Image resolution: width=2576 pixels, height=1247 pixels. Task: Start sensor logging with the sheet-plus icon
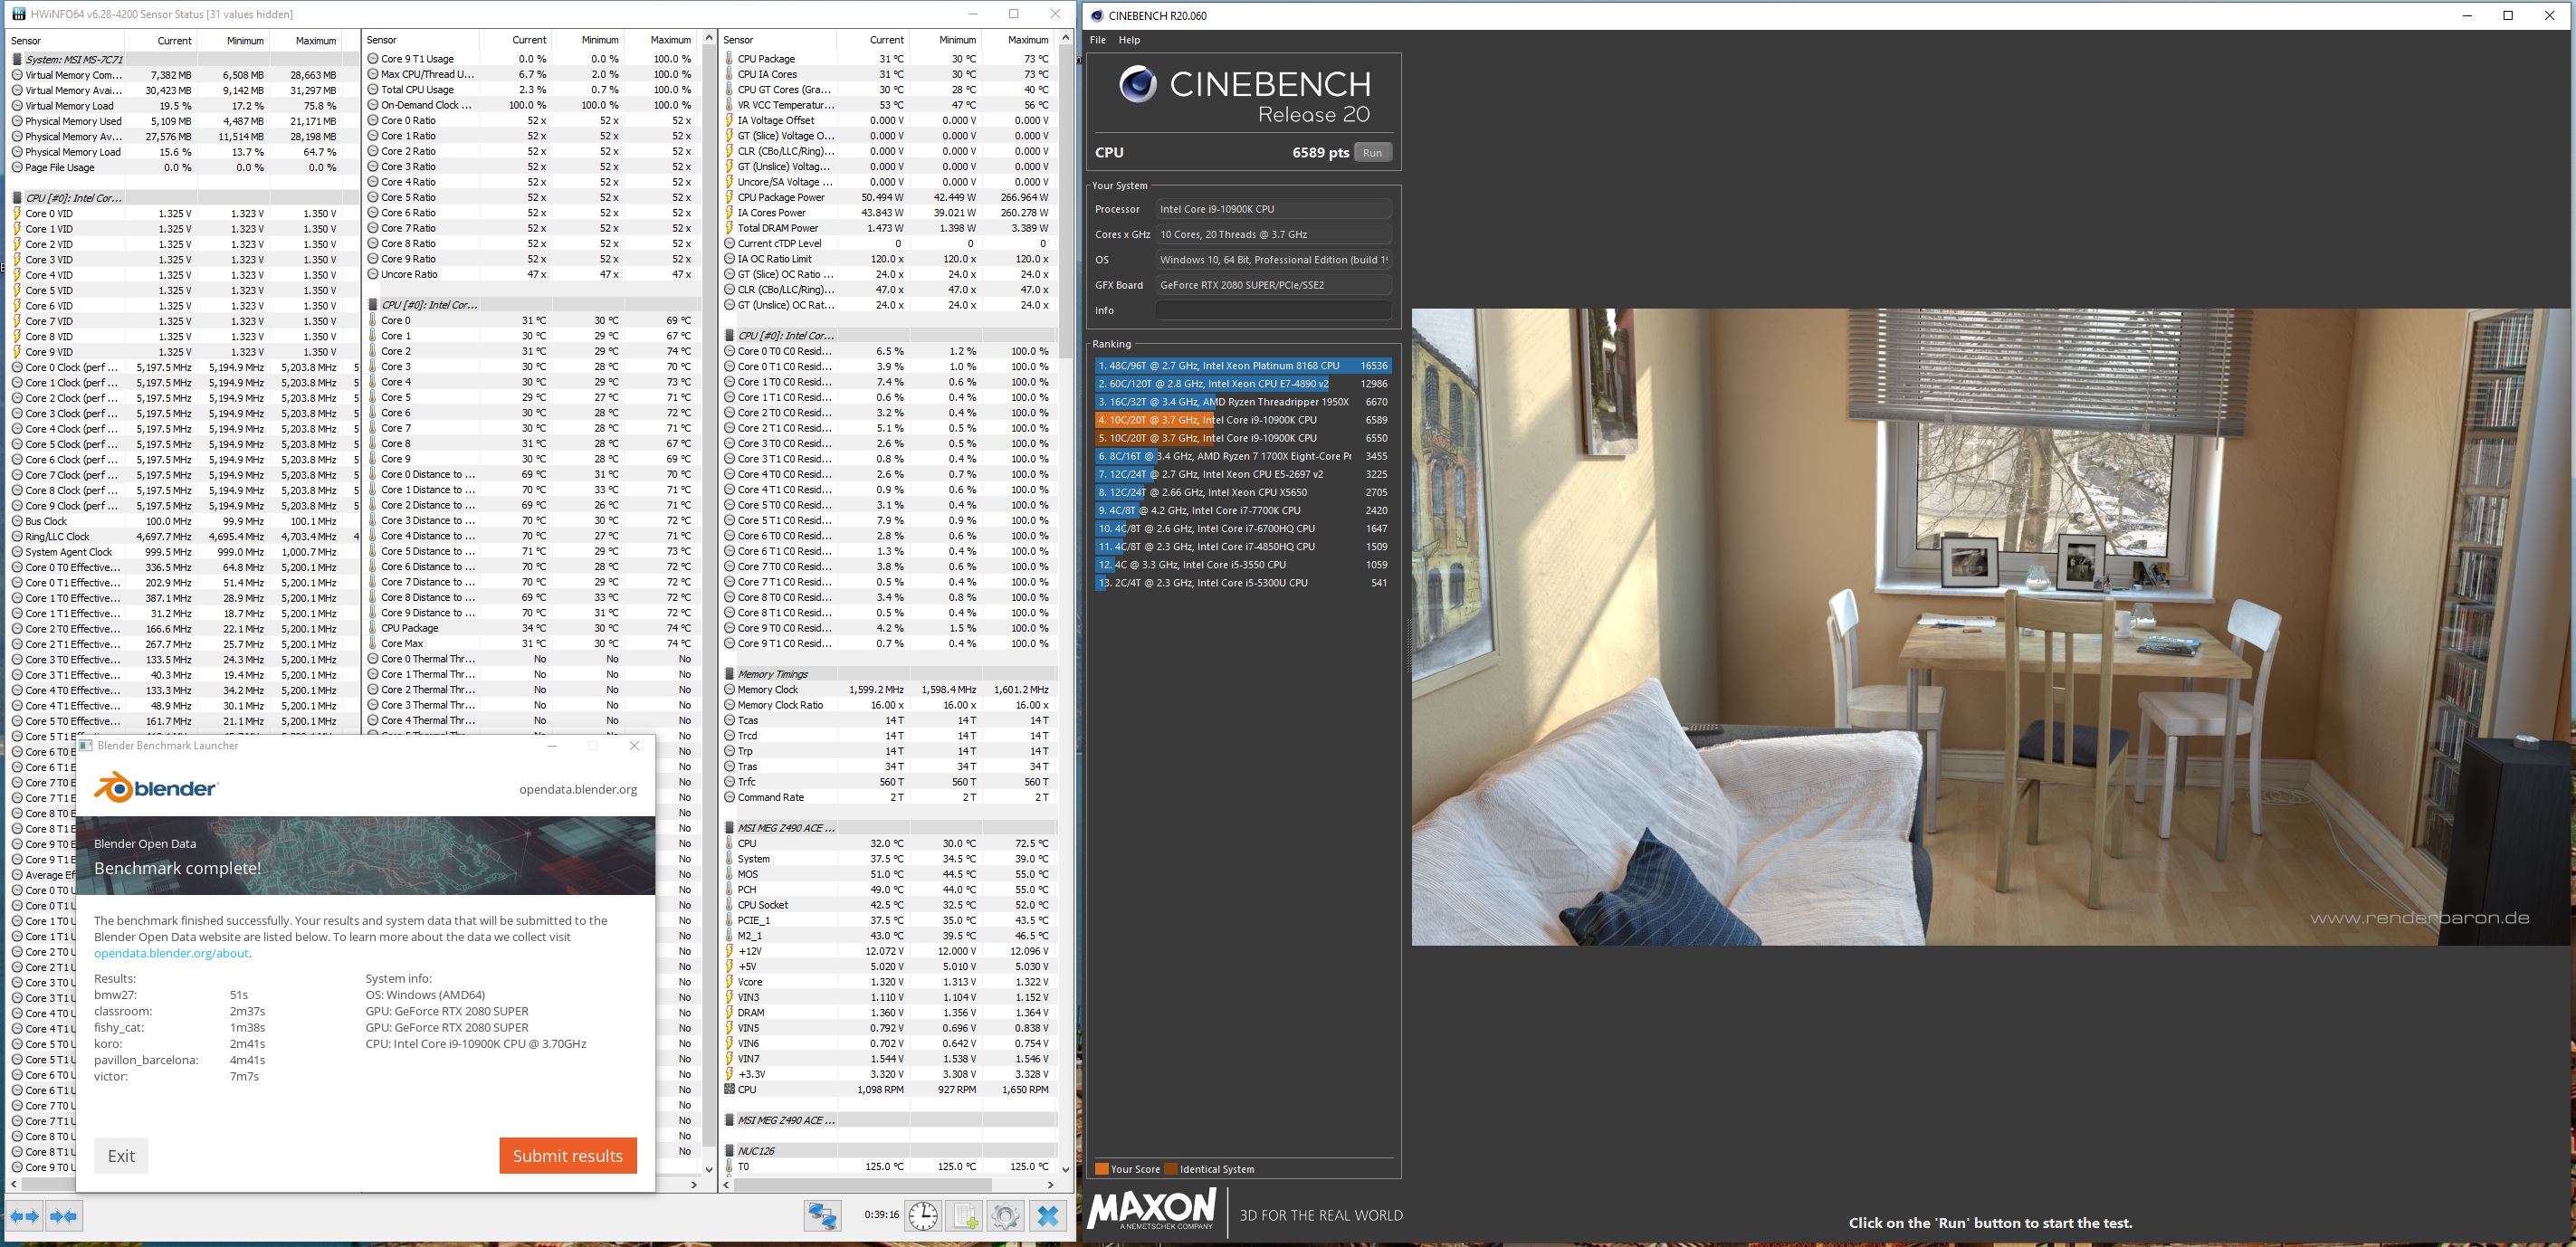coord(965,1216)
